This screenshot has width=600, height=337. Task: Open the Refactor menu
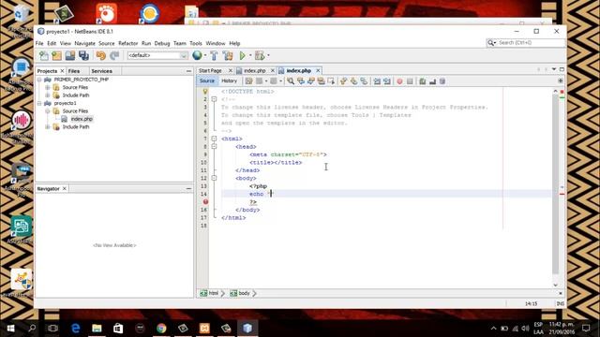point(127,44)
